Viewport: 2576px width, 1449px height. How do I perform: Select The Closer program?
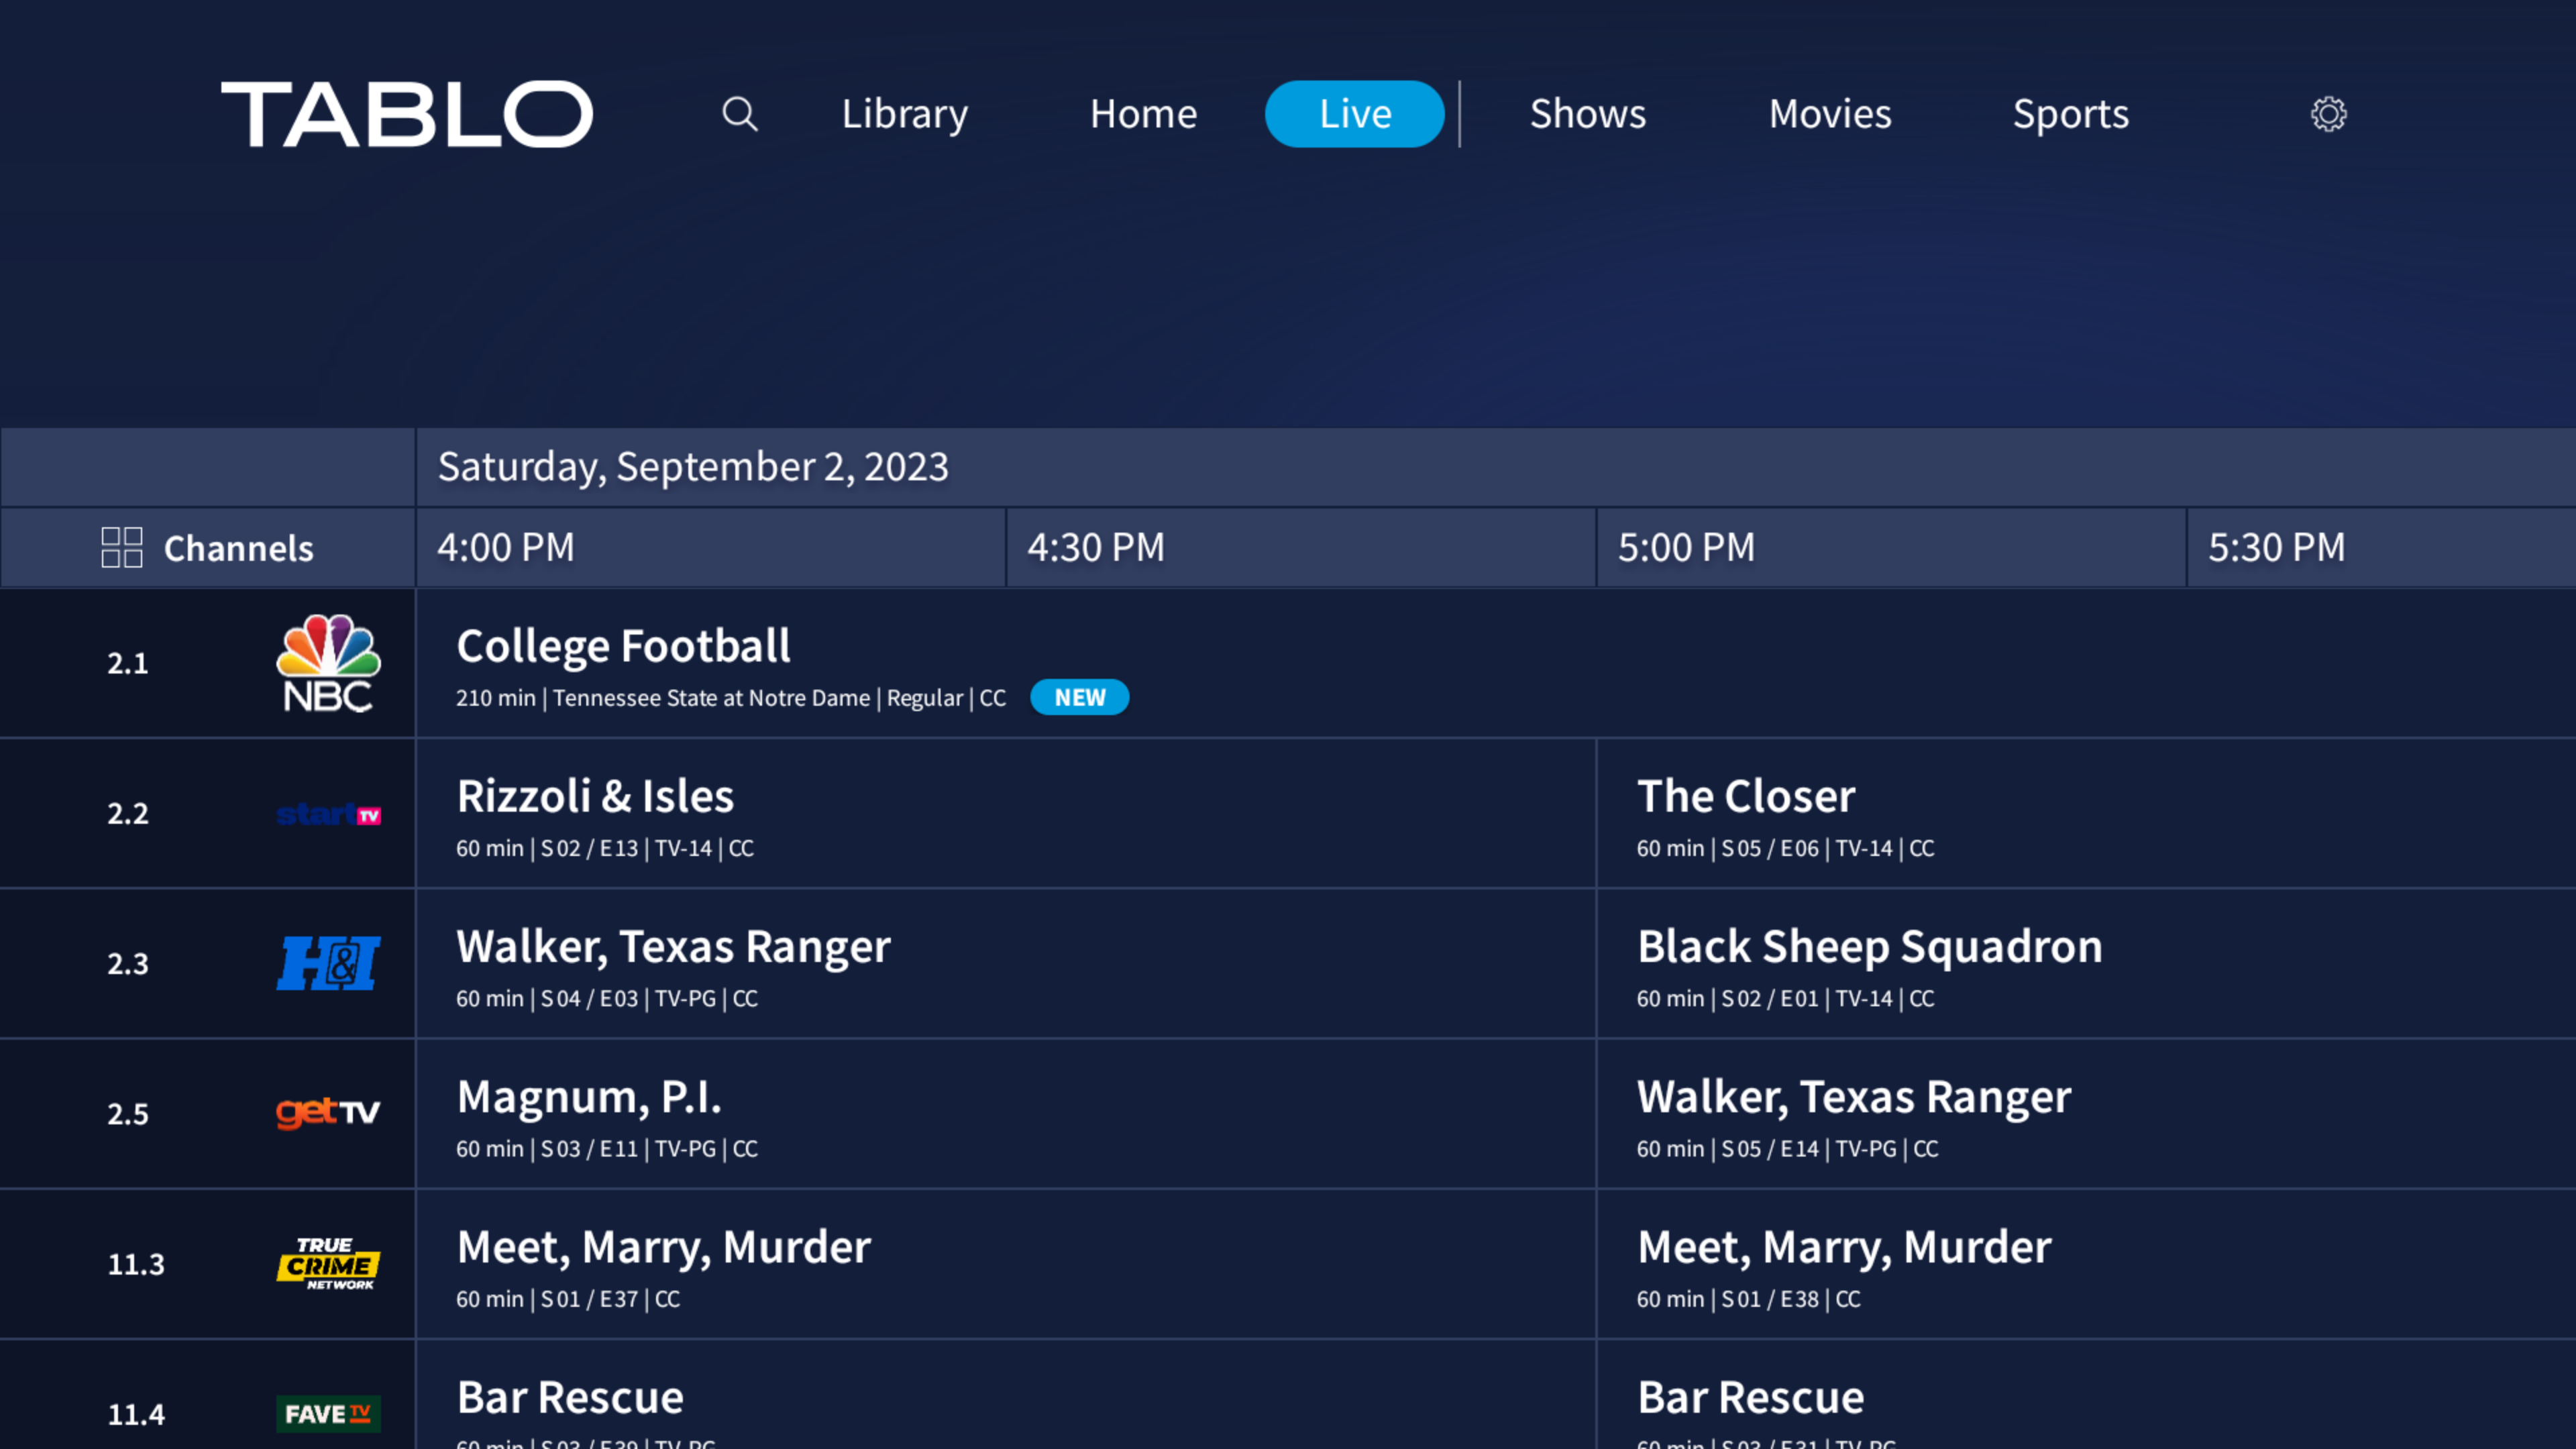coord(2087,814)
